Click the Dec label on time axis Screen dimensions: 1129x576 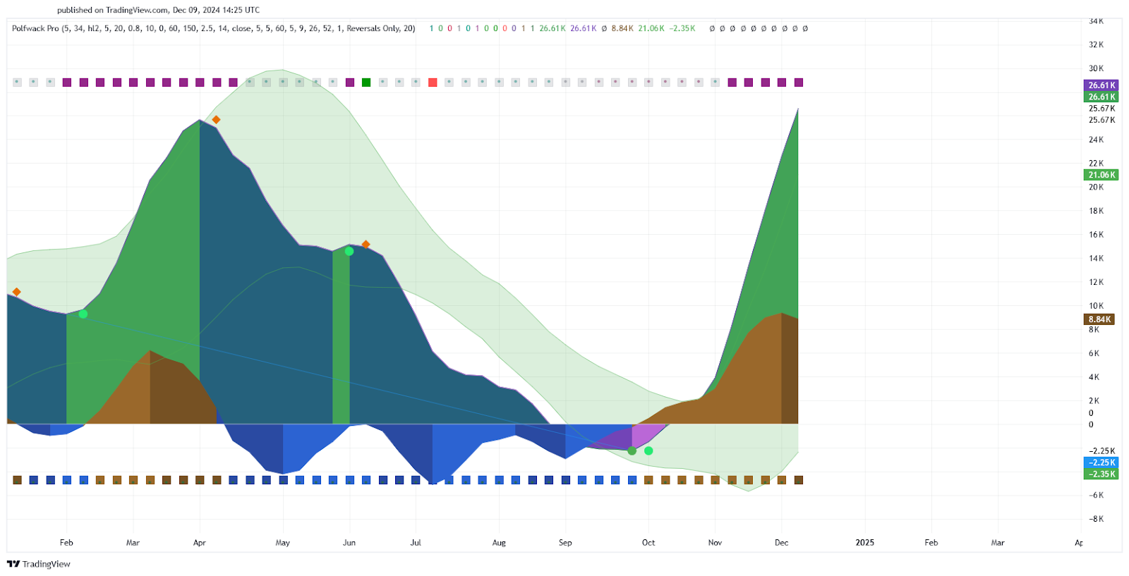781,543
